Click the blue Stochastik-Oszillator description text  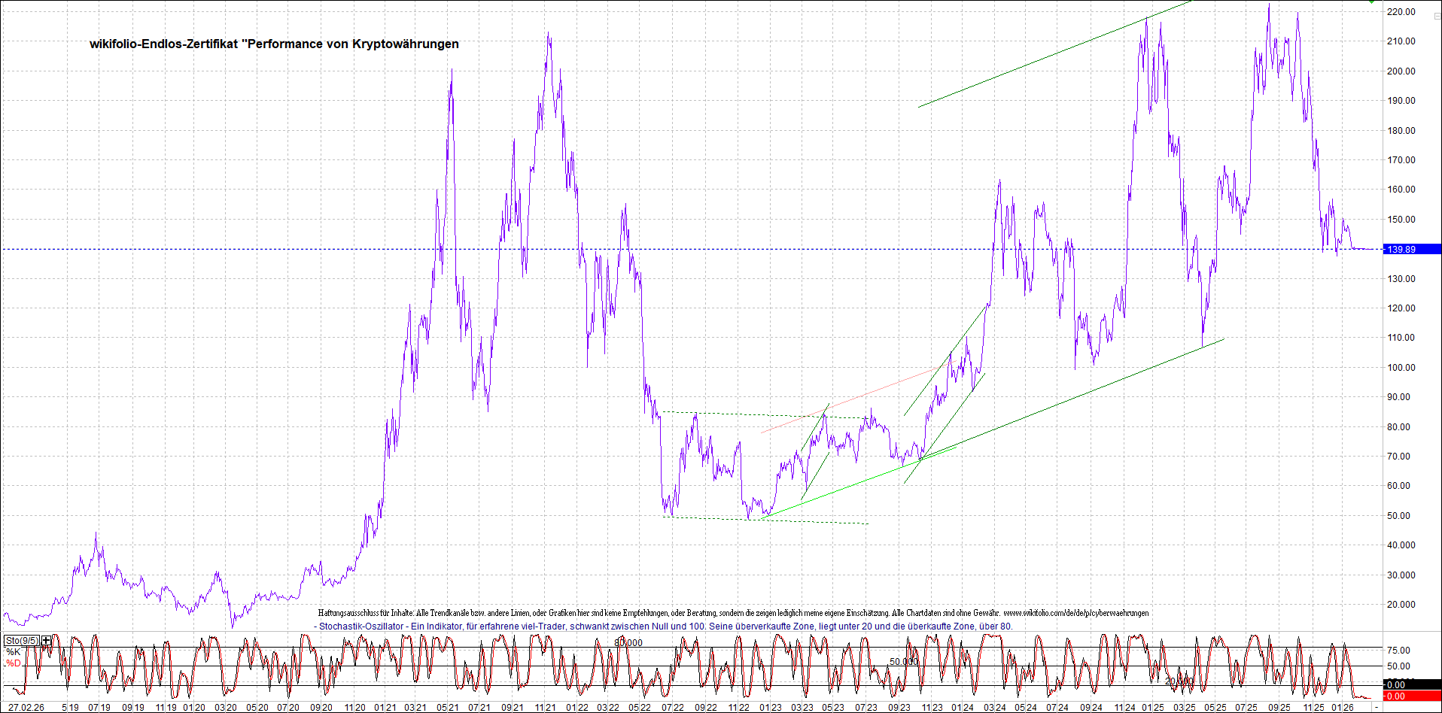point(663,626)
